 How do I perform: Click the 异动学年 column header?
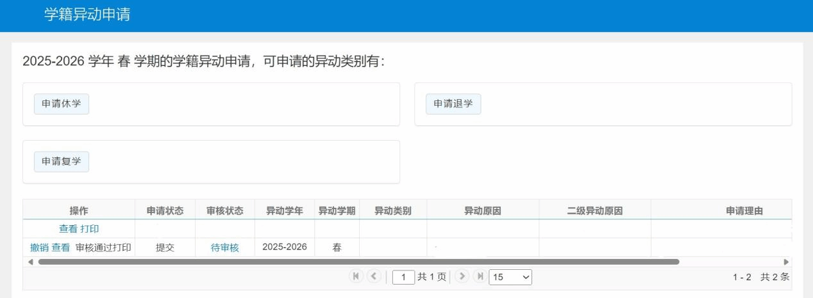click(x=285, y=210)
